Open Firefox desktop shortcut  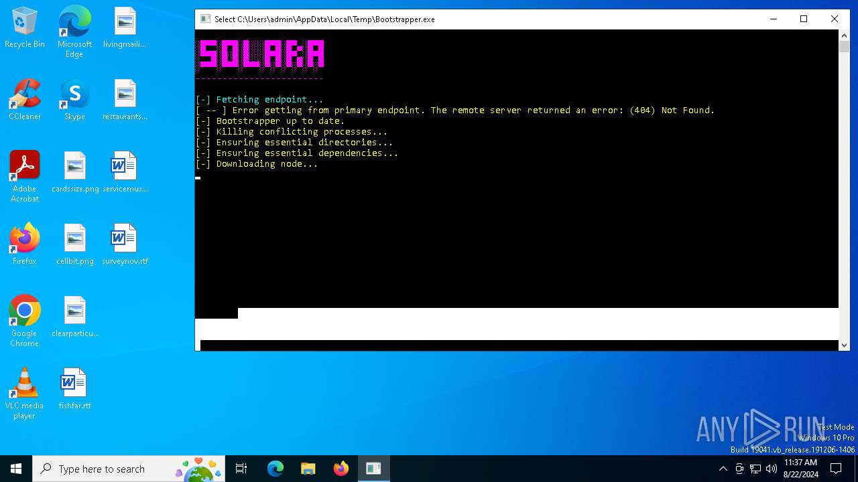(x=25, y=244)
